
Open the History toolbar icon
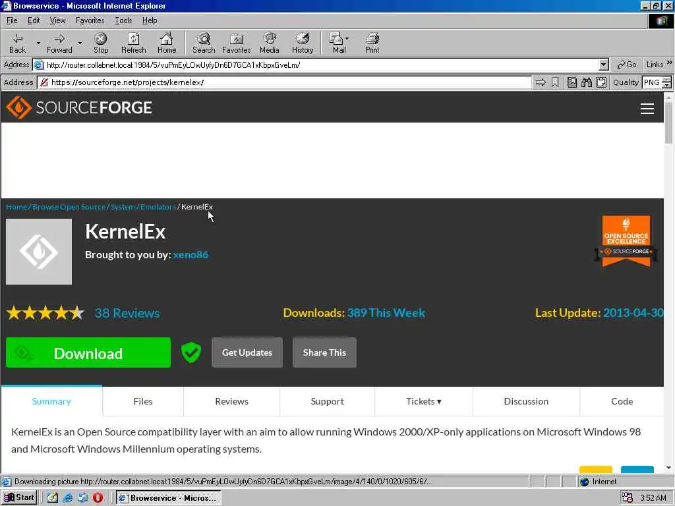pos(303,43)
